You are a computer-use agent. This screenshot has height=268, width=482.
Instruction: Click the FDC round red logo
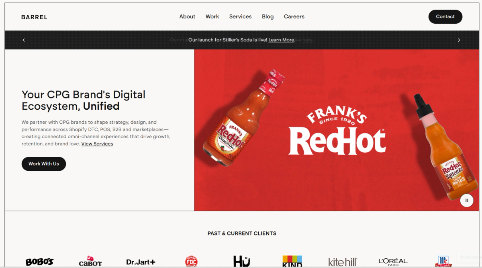coord(191,262)
